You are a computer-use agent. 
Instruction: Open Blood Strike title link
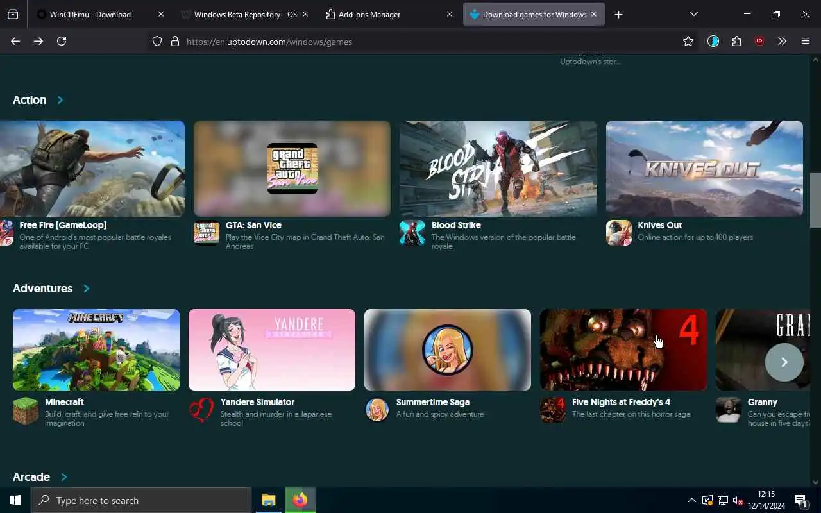(456, 225)
